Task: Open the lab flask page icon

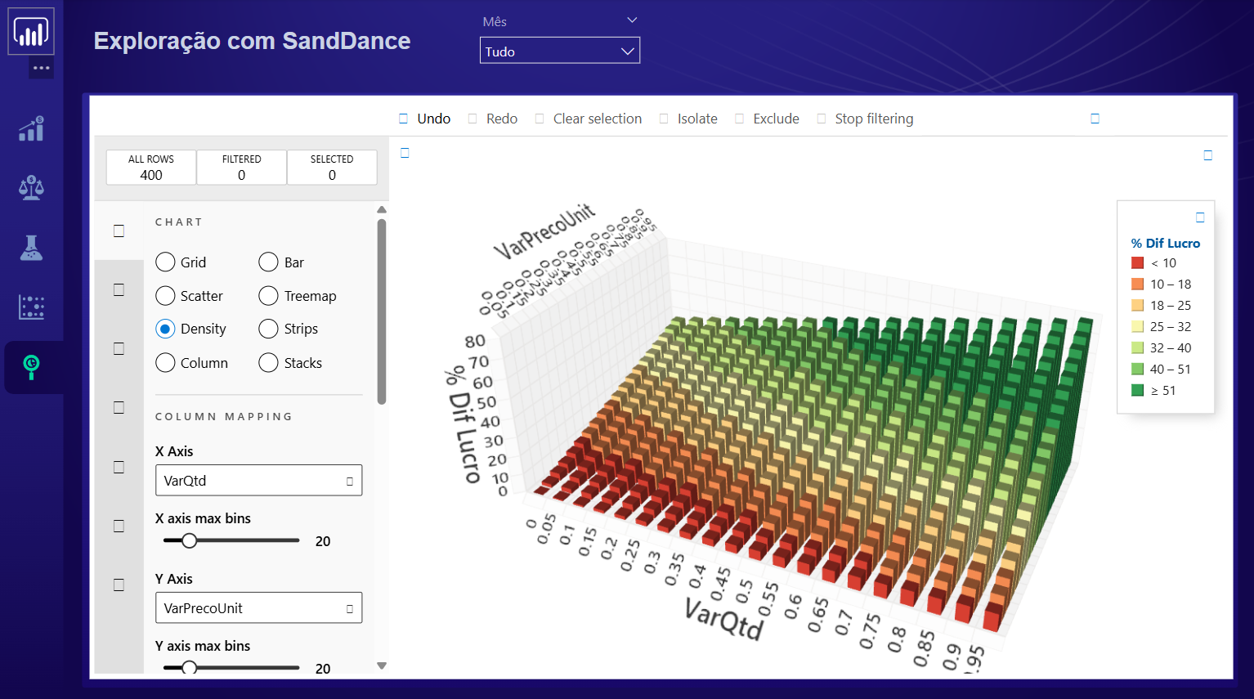Action: click(31, 248)
